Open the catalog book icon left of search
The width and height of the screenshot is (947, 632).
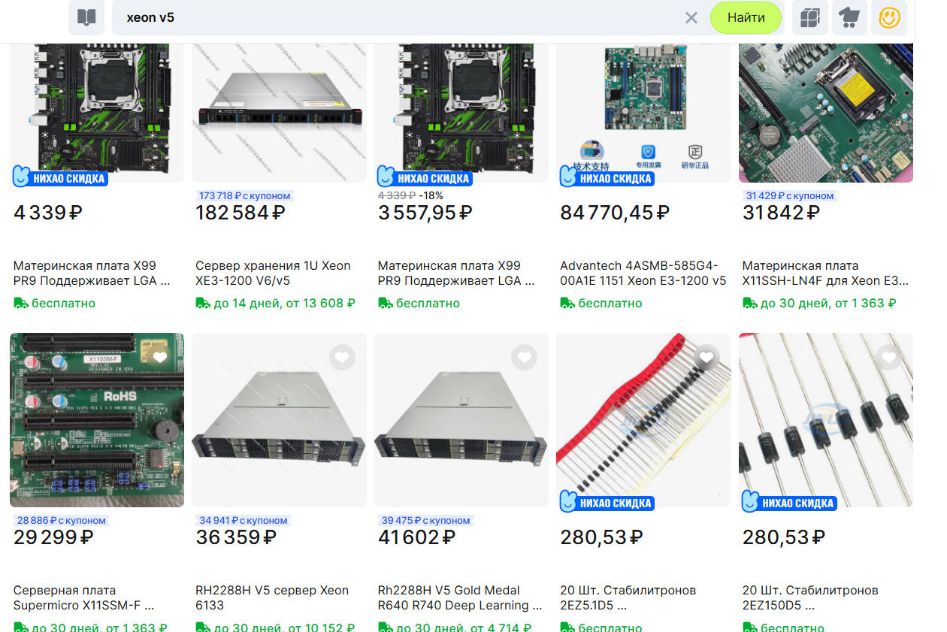(x=86, y=17)
